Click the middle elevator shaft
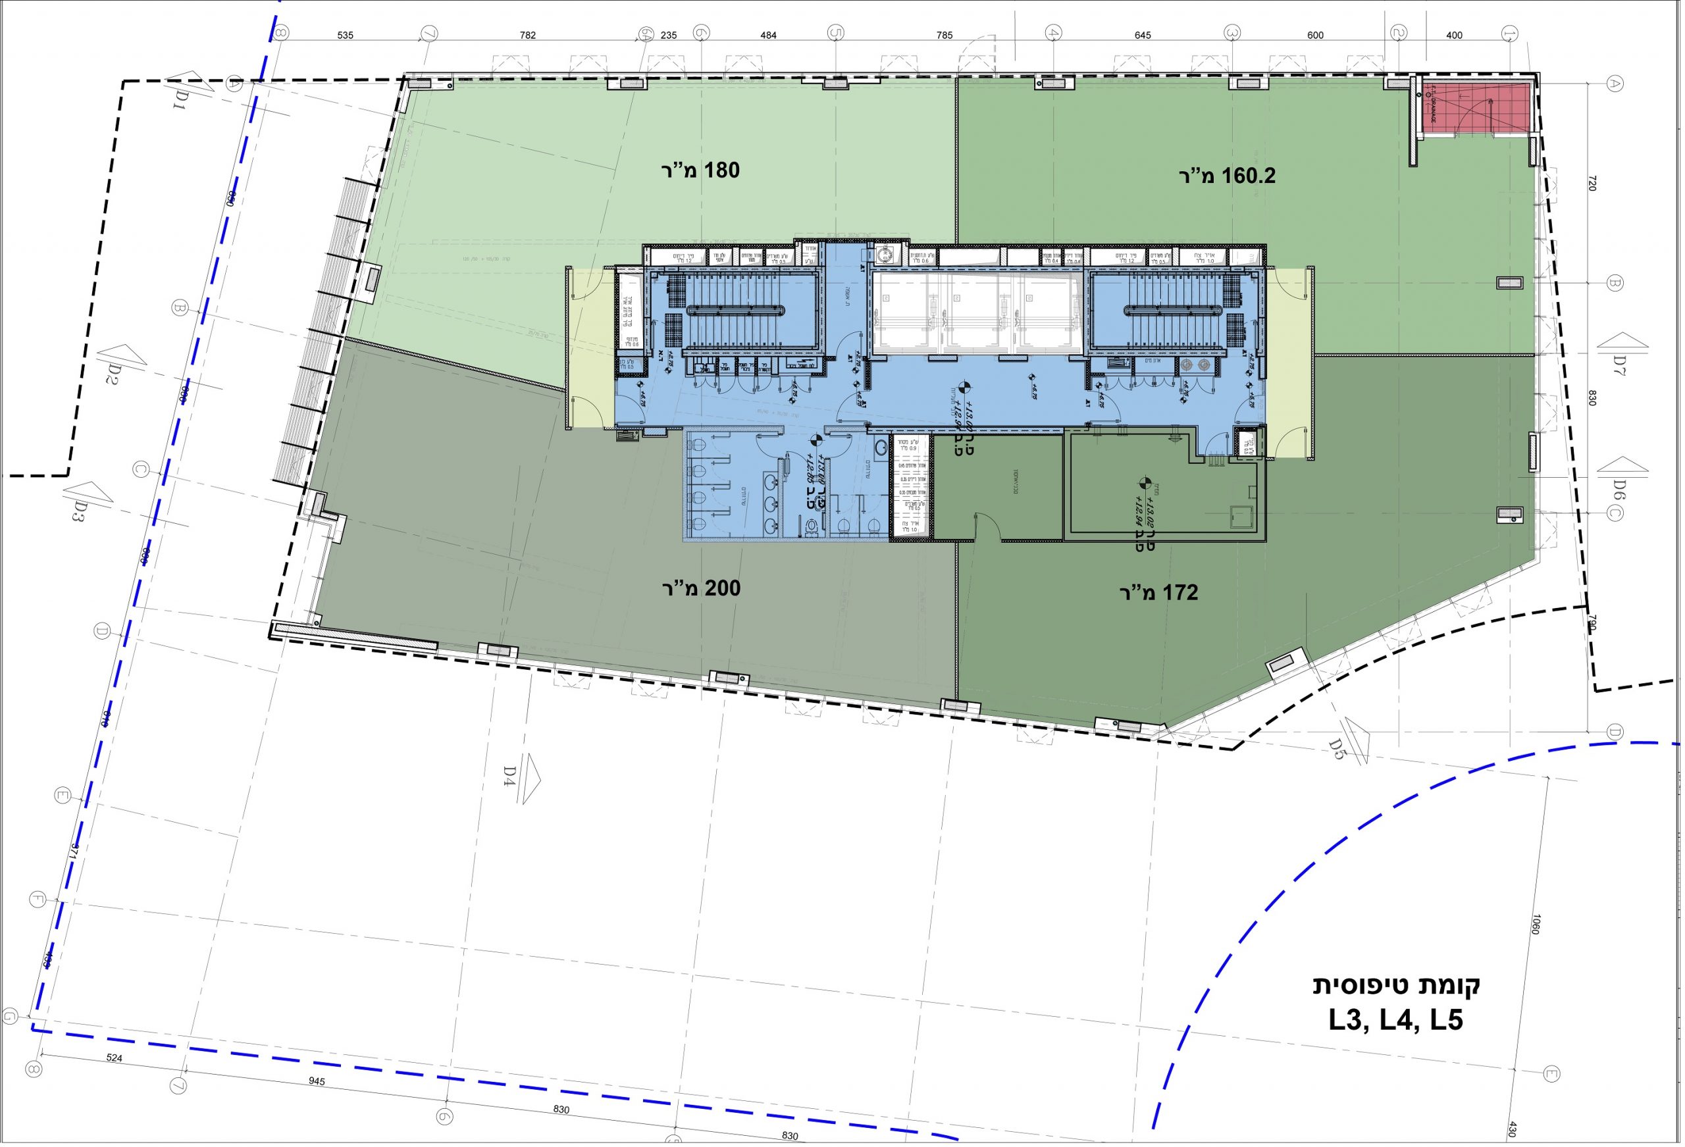This screenshot has width=1685, height=1147. click(976, 313)
